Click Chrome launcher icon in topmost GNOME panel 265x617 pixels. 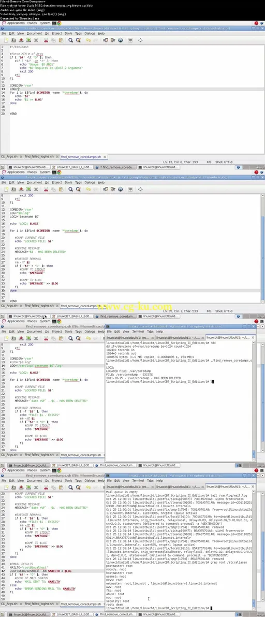(59, 23)
